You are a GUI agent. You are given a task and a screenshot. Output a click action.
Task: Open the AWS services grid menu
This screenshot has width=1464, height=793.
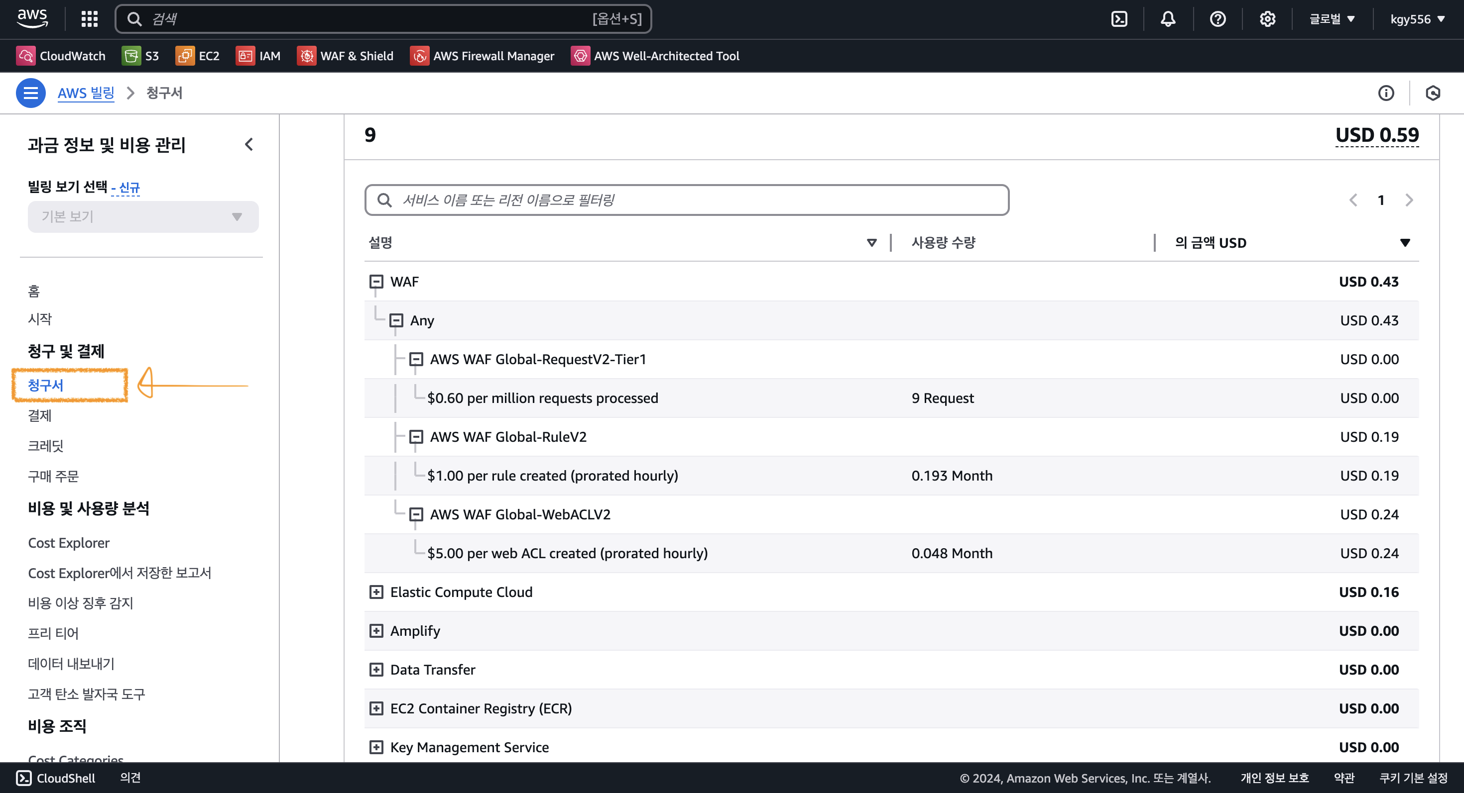89,19
